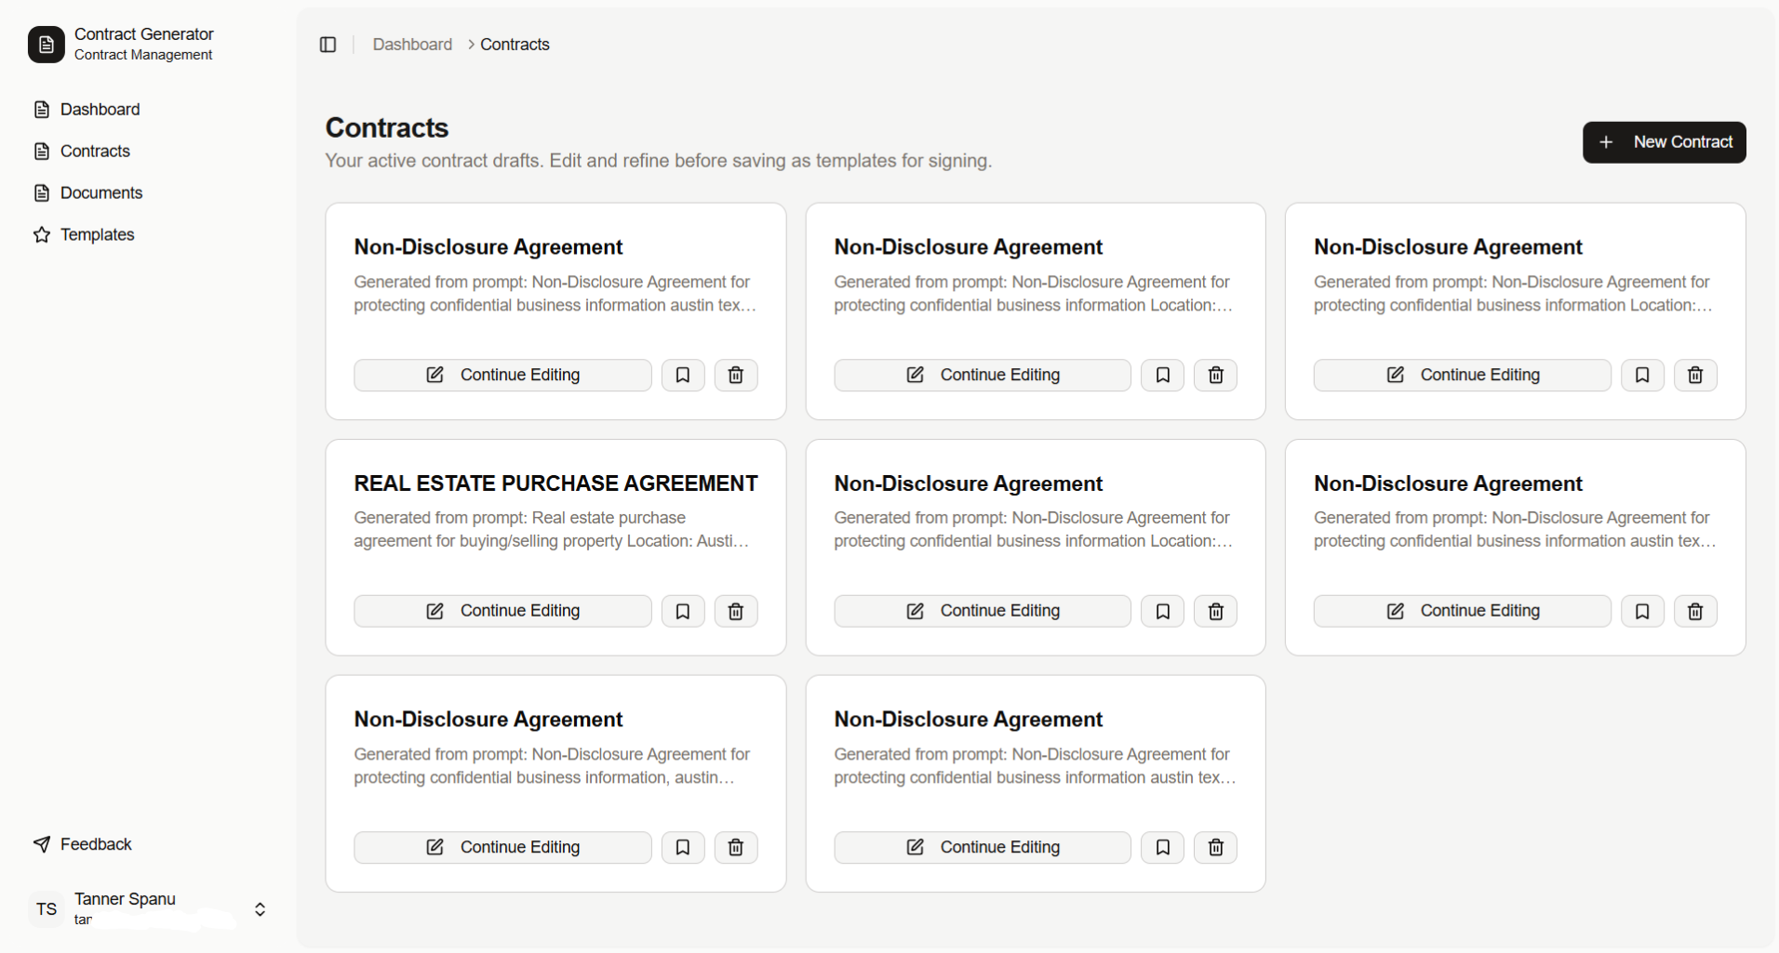The image size is (1779, 953).
Task: Go to Documents in the sidebar
Action: tap(101, 193)
